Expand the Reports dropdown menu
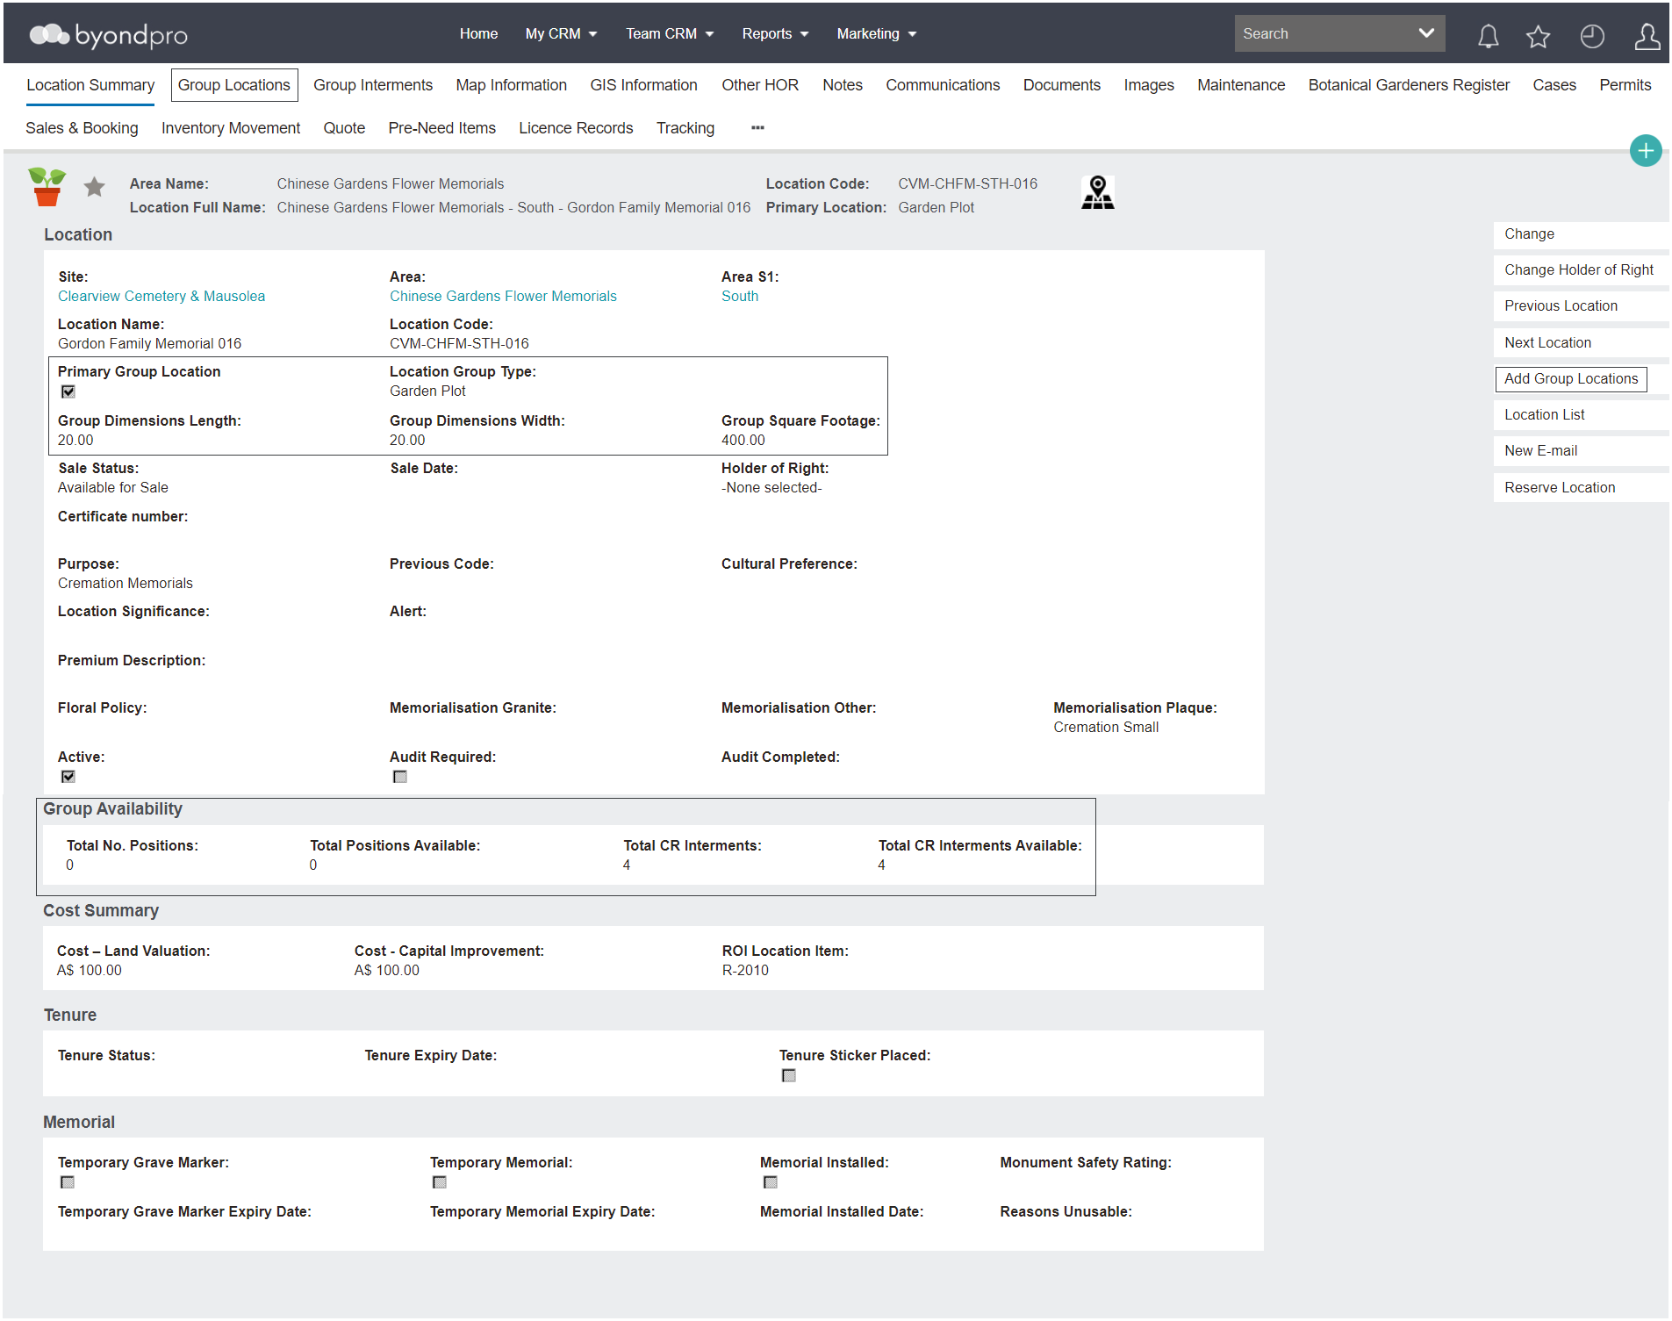Viewport: 1672px width, 1321px height. click(775, 33)
